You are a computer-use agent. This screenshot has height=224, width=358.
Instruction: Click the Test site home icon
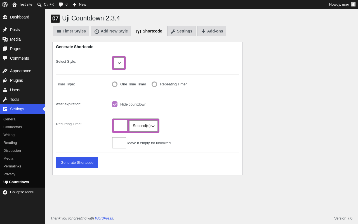15,4
